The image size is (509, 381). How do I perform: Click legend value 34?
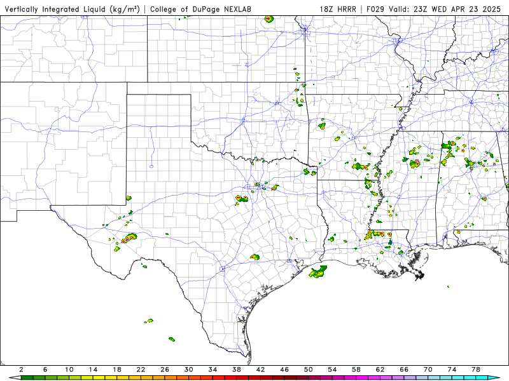click(213, 370)
